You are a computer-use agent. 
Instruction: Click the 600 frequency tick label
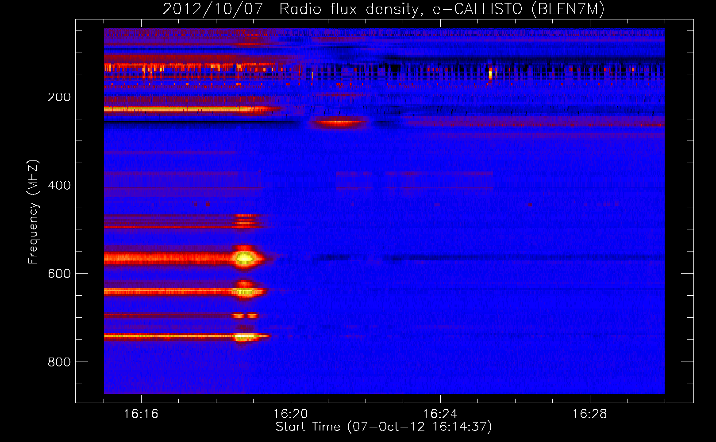click(x=59, y=274)
